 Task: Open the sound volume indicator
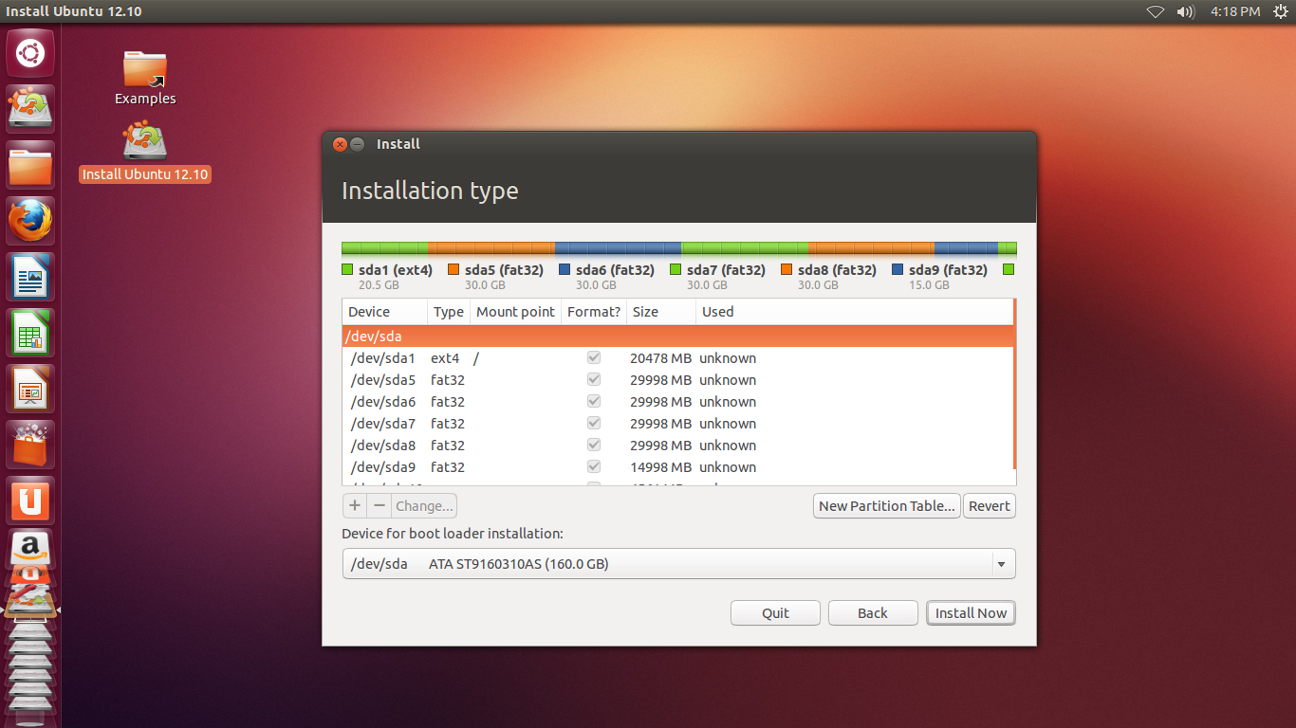[x=1185, y=11]
